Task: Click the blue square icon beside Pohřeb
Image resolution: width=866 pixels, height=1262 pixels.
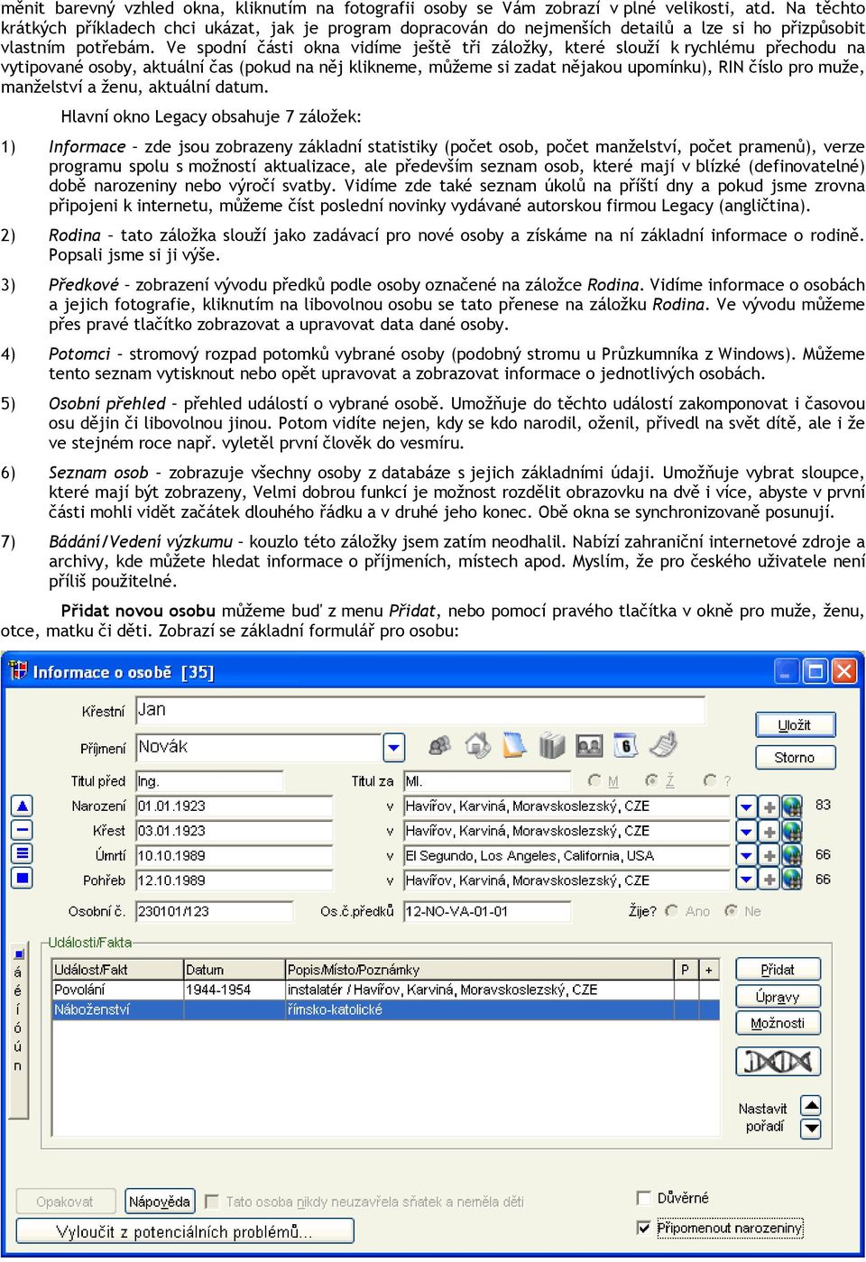Action: coord(23,877)
